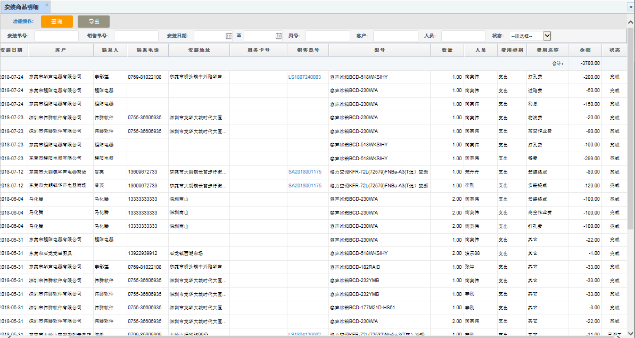Screen dimensions: 635x338
Task: Open sales order link LS1807240003
Action: 304,77
